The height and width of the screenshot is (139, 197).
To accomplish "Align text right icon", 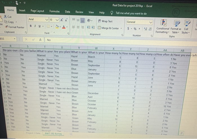I will coord(82,27).
